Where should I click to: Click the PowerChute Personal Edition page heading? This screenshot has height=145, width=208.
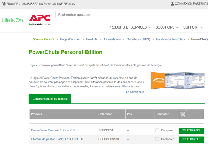tap(66, 52)
